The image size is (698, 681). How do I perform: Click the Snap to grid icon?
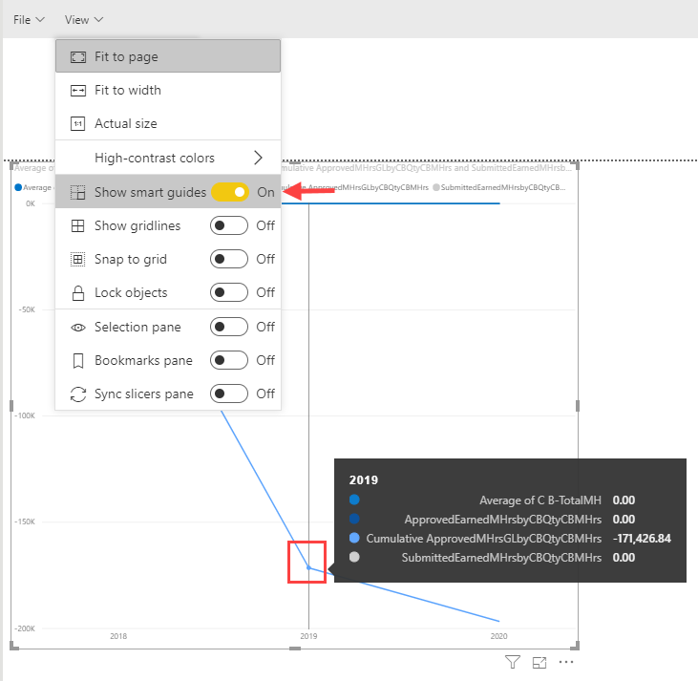click(x=78, y=259)
